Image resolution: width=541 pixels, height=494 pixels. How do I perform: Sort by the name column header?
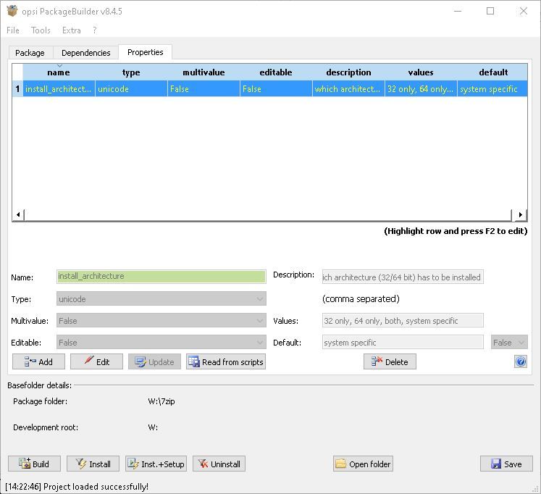59,72
